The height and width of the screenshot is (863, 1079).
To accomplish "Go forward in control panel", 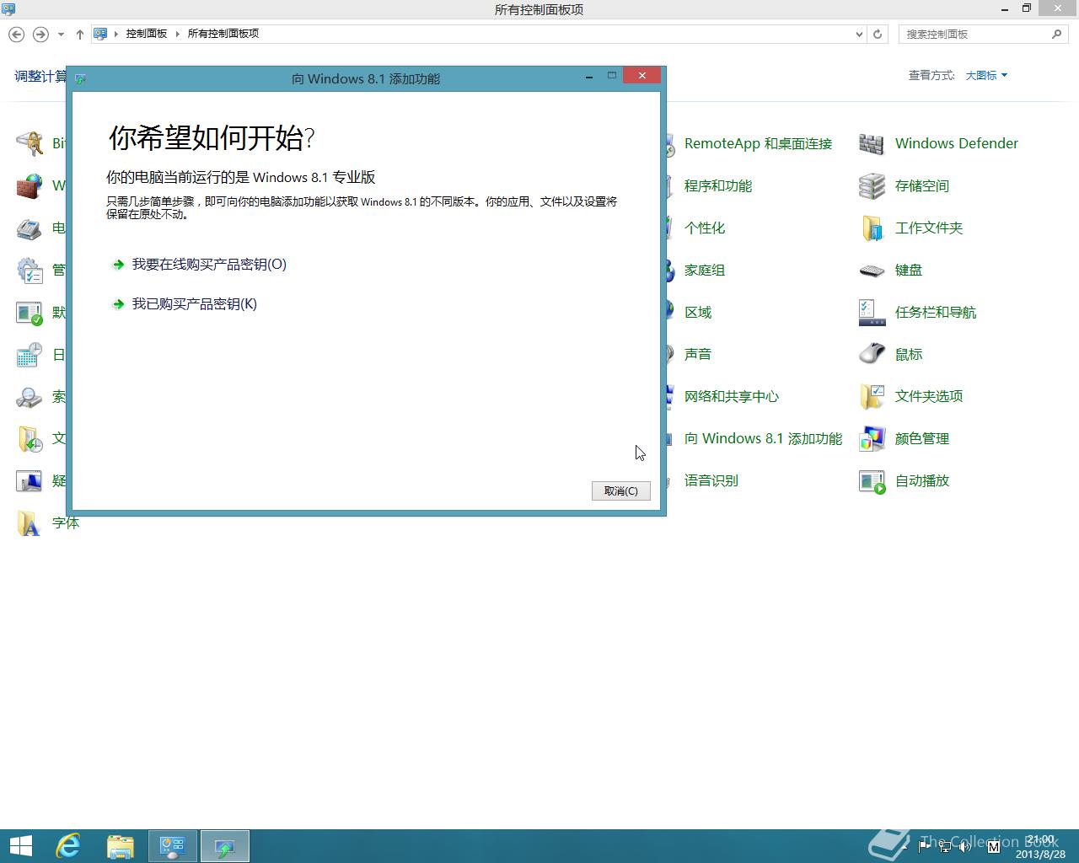I will [40, 35].
